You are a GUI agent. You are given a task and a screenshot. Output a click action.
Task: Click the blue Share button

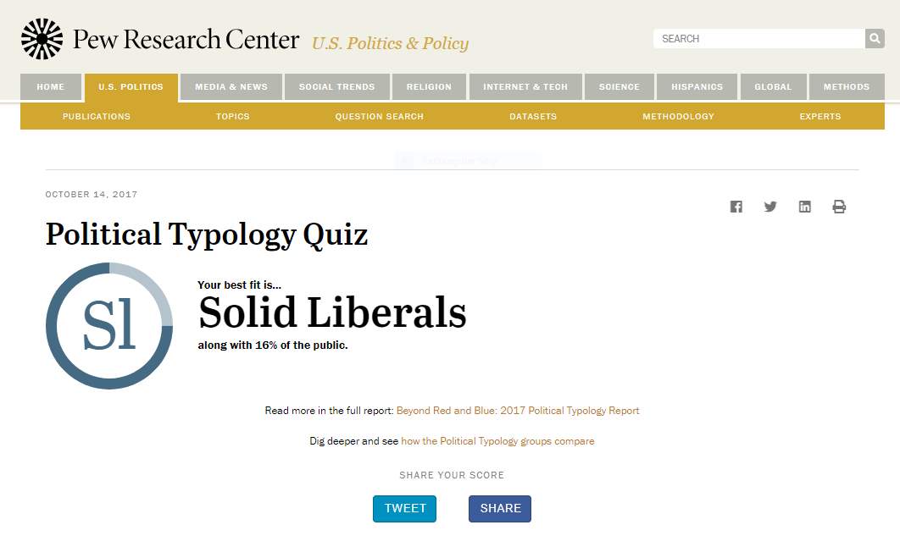(500, 509)
